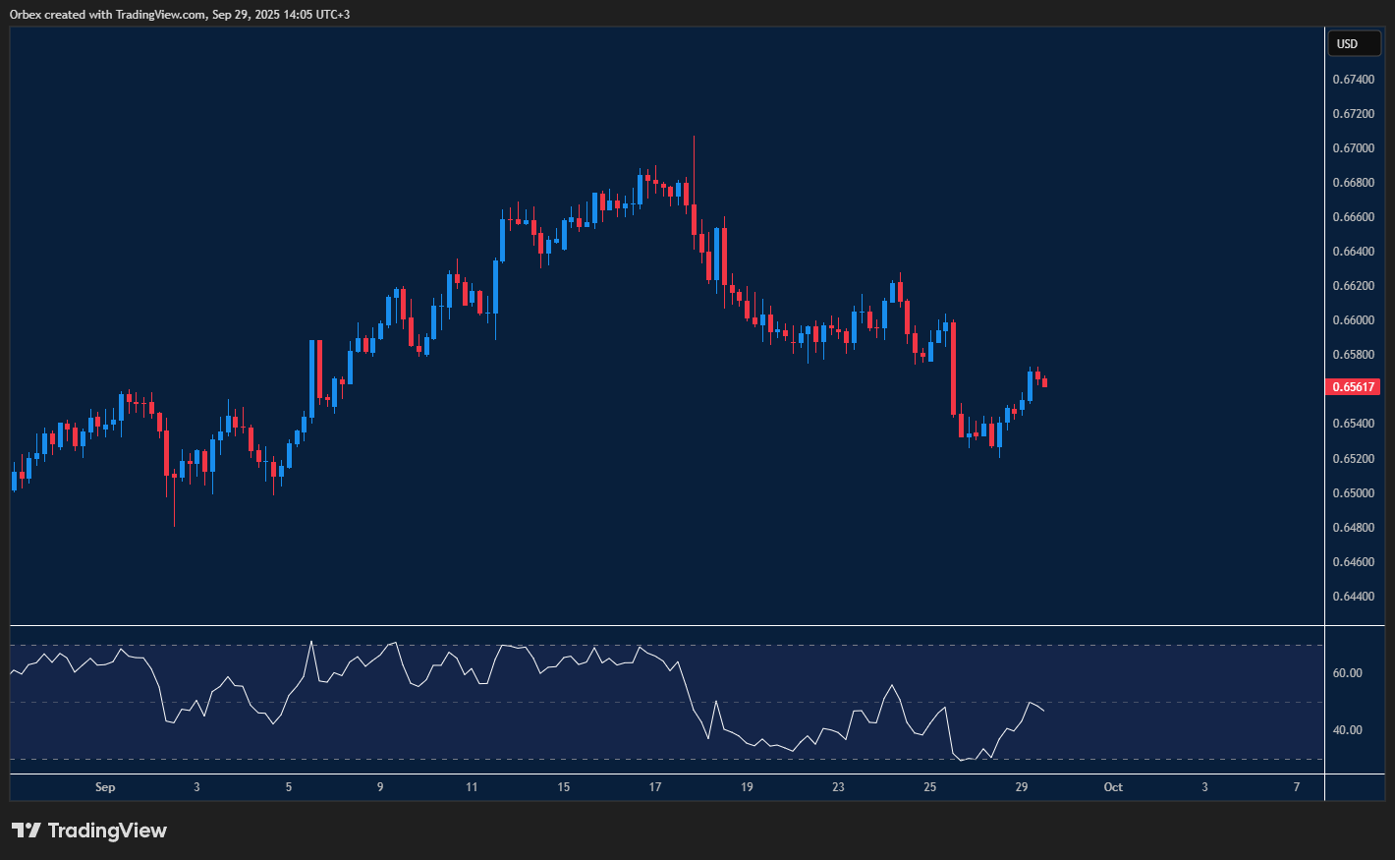Screen dimensions: 1395x860
Task: Click the TradingView logo icon
Action: point(27,831)
